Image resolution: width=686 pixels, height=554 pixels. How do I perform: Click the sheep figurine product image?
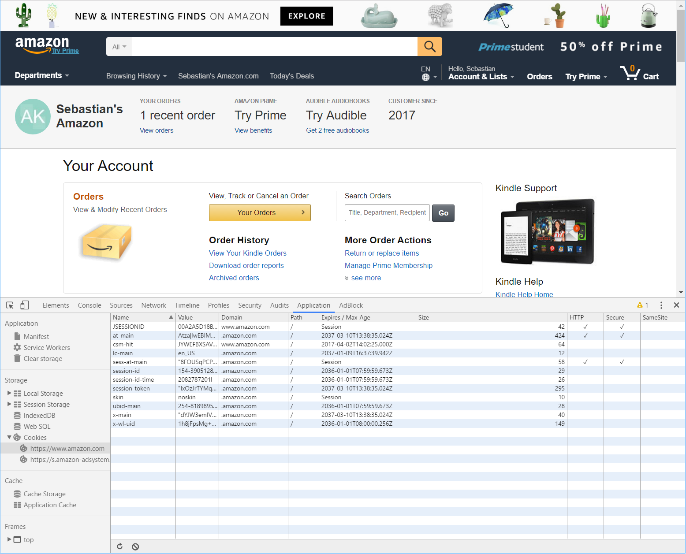point(440,15)
